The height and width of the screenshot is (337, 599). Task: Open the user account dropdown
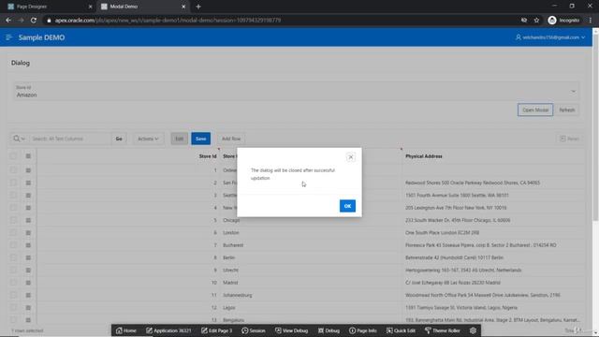550,37
